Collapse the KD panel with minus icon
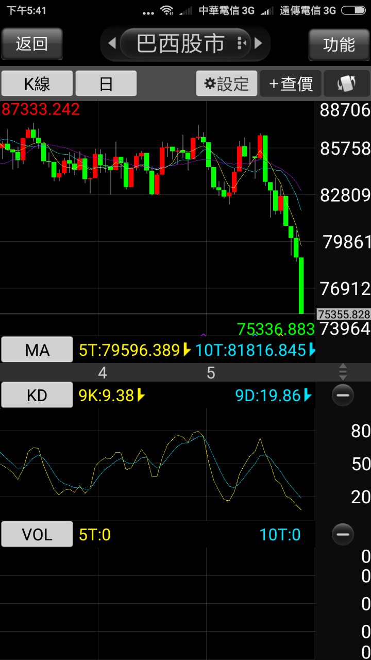This screenshot has width=371, height=660. click(x=343, y=395)
